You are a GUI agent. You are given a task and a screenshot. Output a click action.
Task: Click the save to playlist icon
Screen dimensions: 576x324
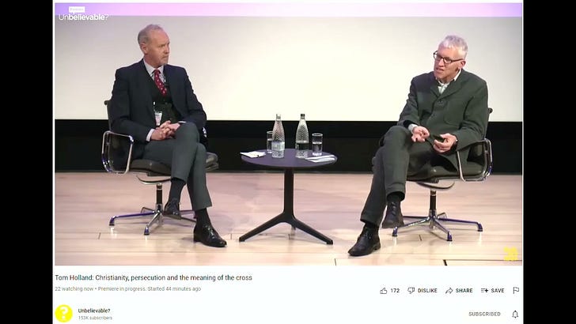(x=484, y=291)
